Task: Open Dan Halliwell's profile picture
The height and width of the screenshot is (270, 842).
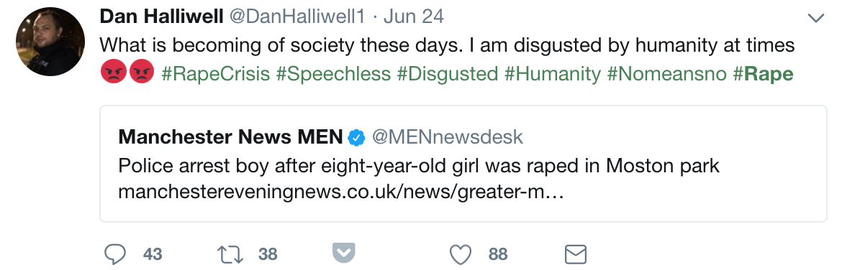Action: (x=50, y=42)
